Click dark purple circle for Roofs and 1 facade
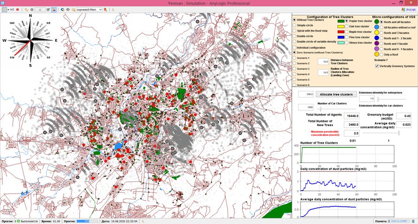Screen dimensions: 418x224 pos(376,44)
